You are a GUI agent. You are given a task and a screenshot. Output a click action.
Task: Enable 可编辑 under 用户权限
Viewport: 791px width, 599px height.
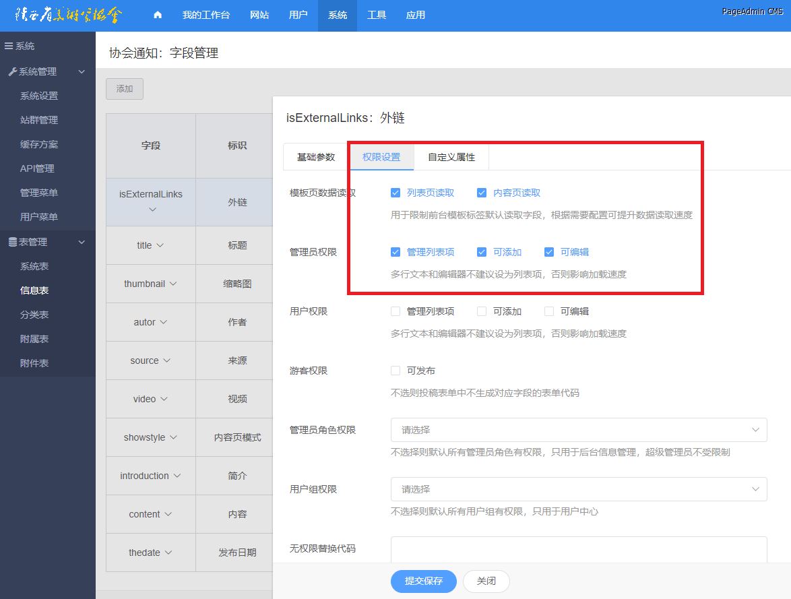tap(549, 311)
